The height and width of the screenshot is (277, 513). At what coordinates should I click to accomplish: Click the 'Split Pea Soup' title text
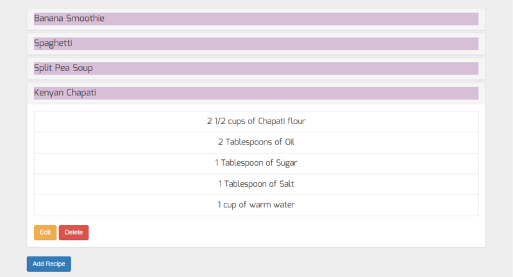pos(63,68)
